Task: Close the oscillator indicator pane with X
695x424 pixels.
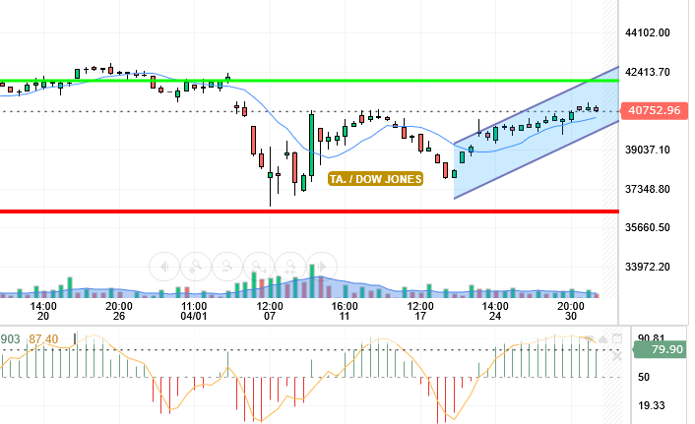Action: click(617, 356)
